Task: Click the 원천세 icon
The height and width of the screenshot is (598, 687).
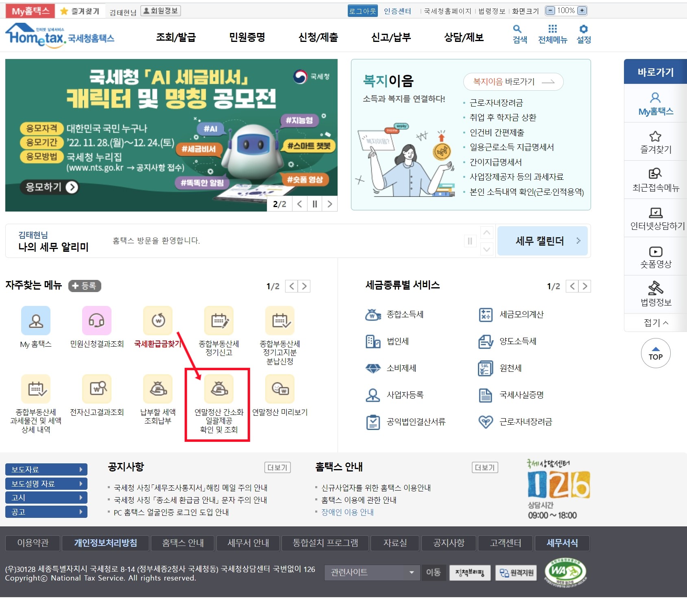Action: pyautogui.click(x=486, y=368)
